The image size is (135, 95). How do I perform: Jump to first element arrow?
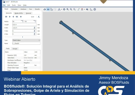pos(6,17)
